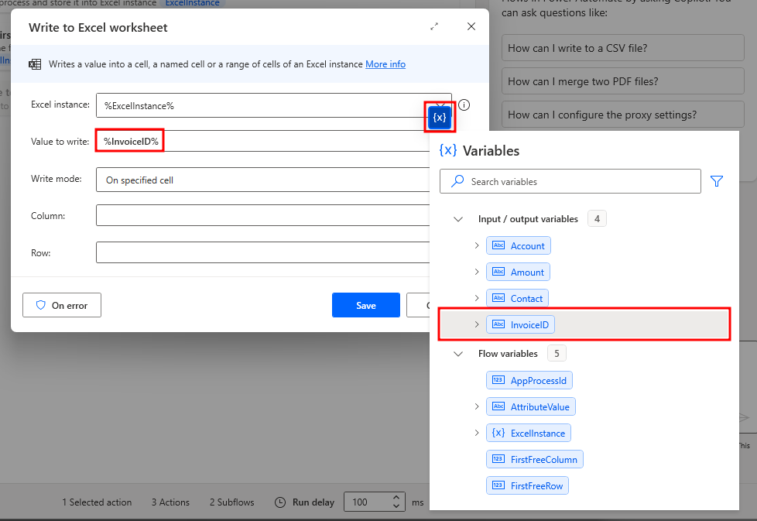The width and height of the screenshot is (757, 521).
Task: Click the magnifier icon in Search variables
Action: [x=457, y=181]
